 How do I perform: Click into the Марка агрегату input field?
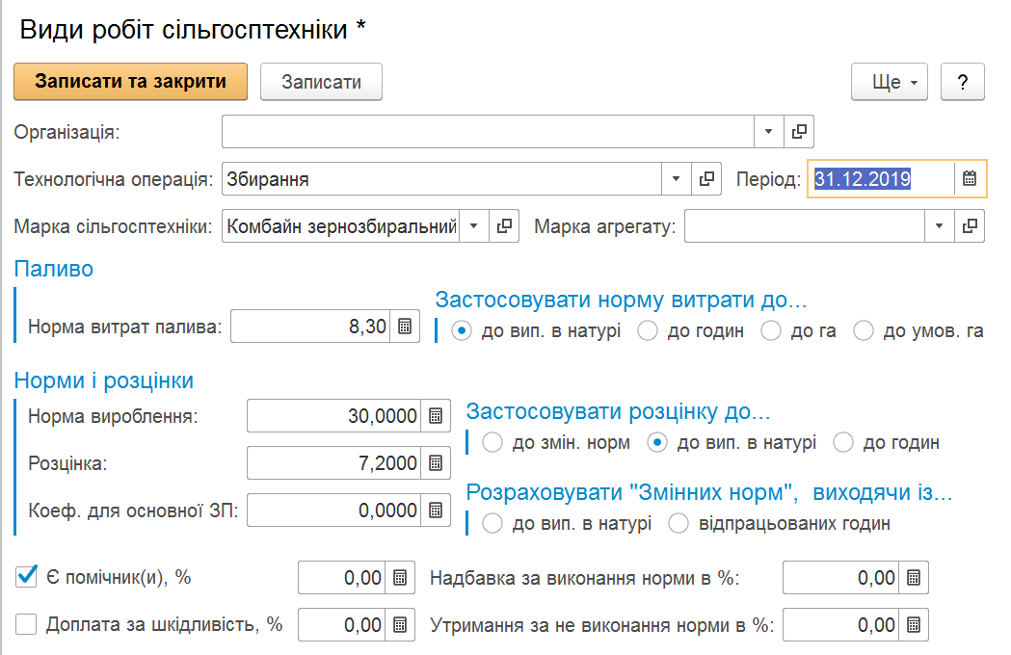click(805, 226)
